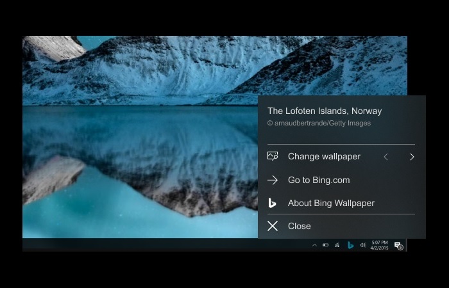Click the X icon in the wallpaper menu
The height and width of the screenshot is (288, 449).
[273, 226]
